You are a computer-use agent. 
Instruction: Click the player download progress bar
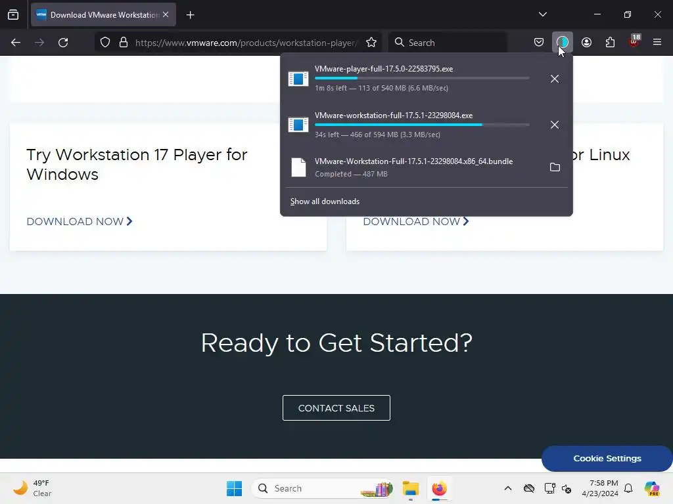tap(422, 78)
